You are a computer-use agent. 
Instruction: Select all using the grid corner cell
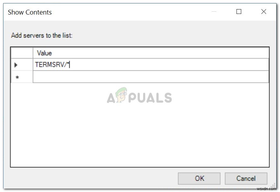pyautogui.click(x=22, y=53)
